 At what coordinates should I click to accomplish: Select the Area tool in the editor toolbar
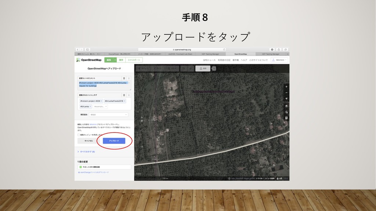172,69
